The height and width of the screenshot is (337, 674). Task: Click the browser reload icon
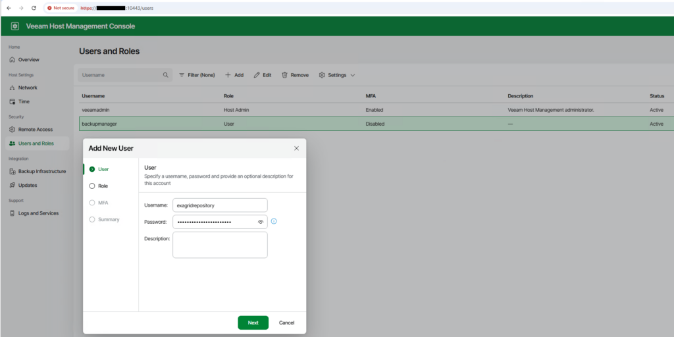point(34,8)
